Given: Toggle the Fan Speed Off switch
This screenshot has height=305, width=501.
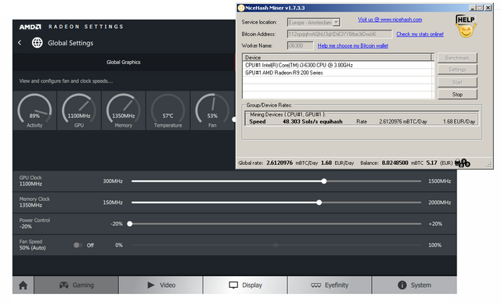Looking at the screenshot, I should tap(77, 245).
